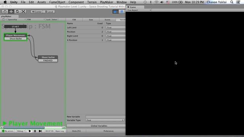Select the Rotate tool in Unity toolbar
This screenshot has width=244, height=137.
coord(17,12)
